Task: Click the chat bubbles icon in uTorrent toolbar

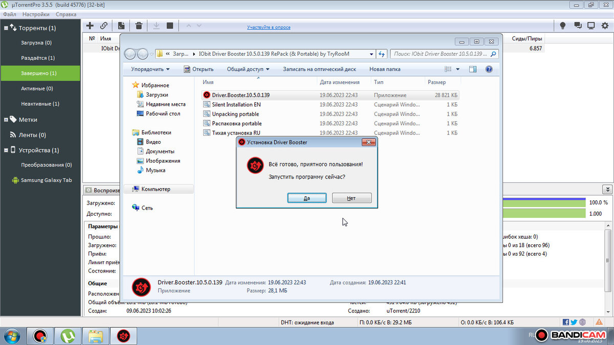Action: (x=578, y=26)
